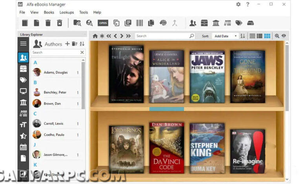306x184 pixels.
Task: Click the magnifier icon in book search box
Action: 191,36
